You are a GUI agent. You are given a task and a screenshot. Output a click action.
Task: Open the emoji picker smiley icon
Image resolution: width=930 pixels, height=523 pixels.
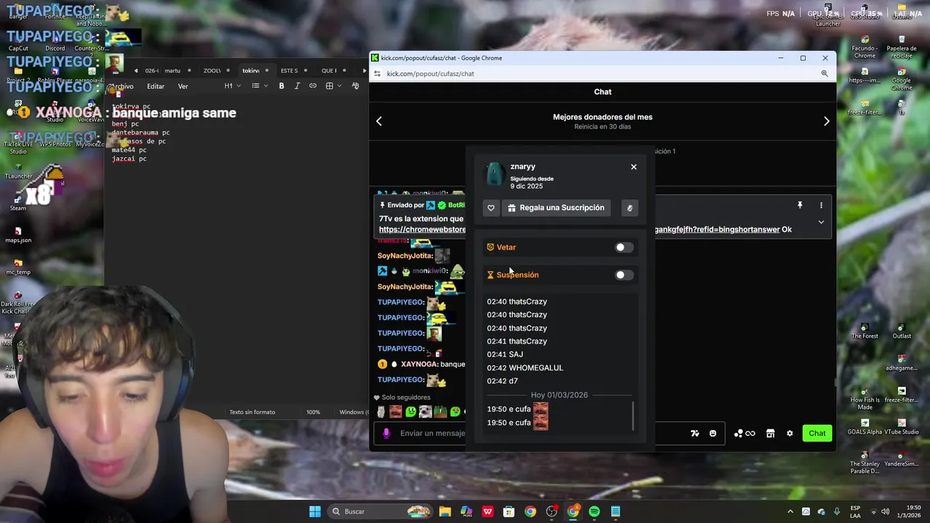713,434
